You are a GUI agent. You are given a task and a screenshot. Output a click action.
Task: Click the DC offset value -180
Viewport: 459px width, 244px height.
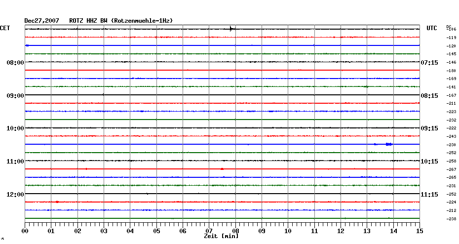452,71
